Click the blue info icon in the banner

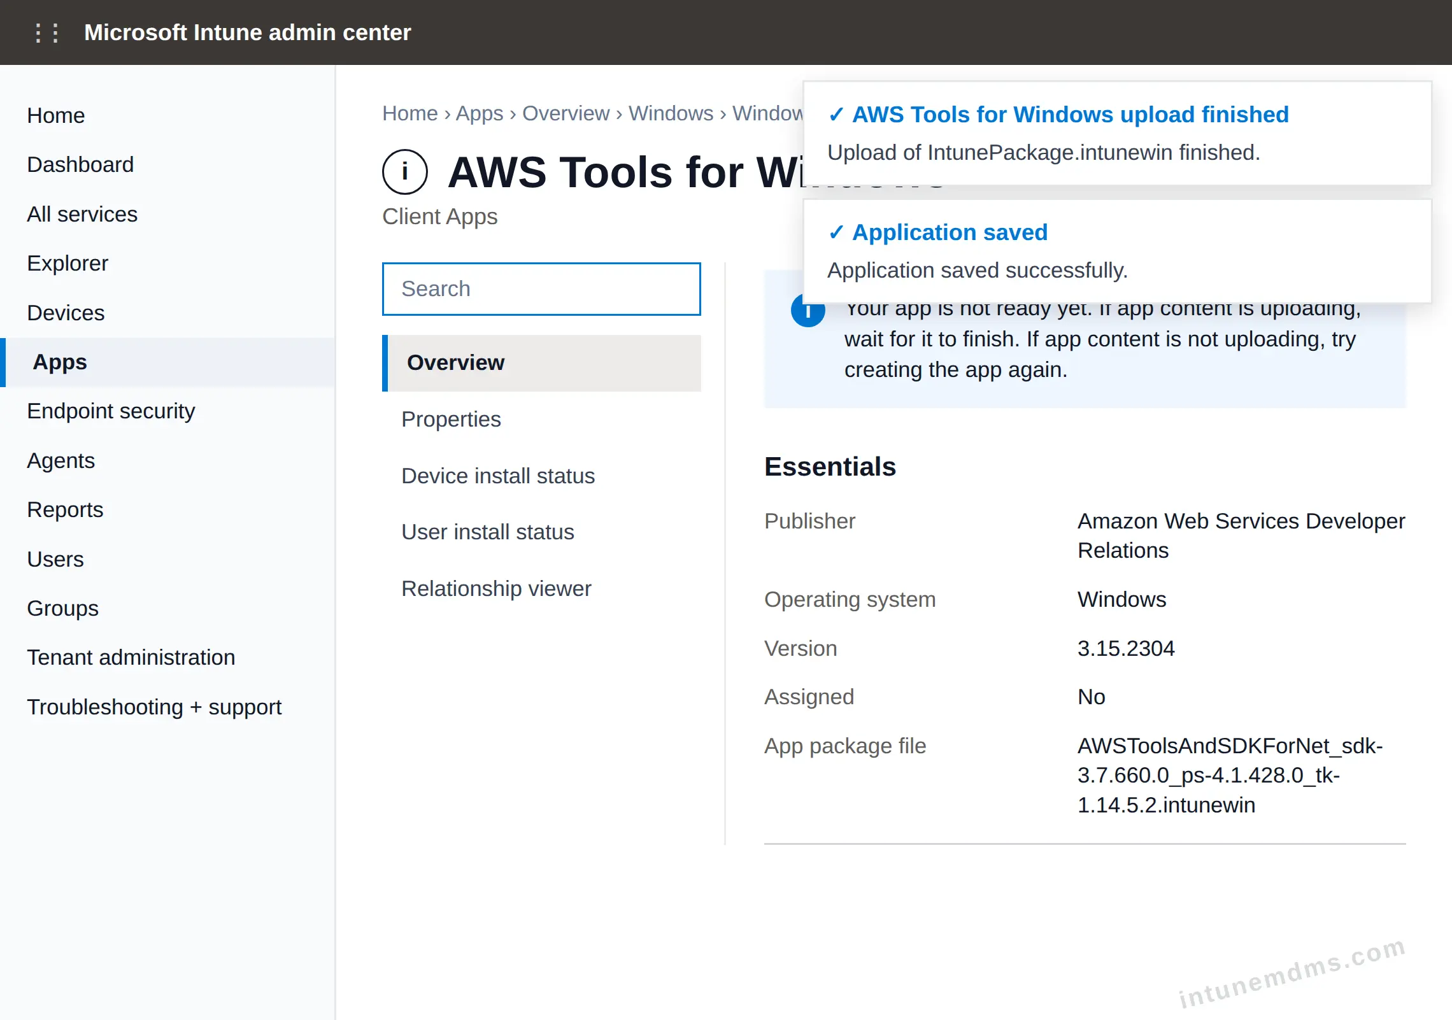point(808,312)
